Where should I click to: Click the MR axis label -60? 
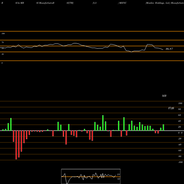180,151
